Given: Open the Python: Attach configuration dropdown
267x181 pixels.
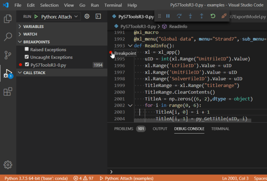Looking at the screenshot, I should pyautogui.click(x=59, y=16).
